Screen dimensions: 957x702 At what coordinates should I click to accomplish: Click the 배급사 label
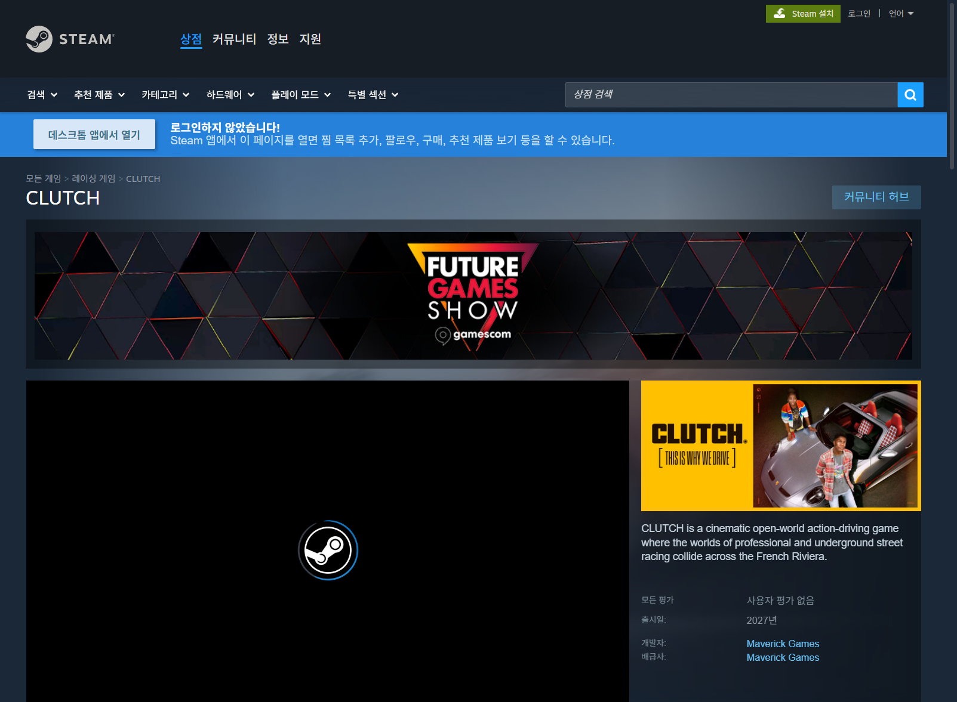(654, 657)
